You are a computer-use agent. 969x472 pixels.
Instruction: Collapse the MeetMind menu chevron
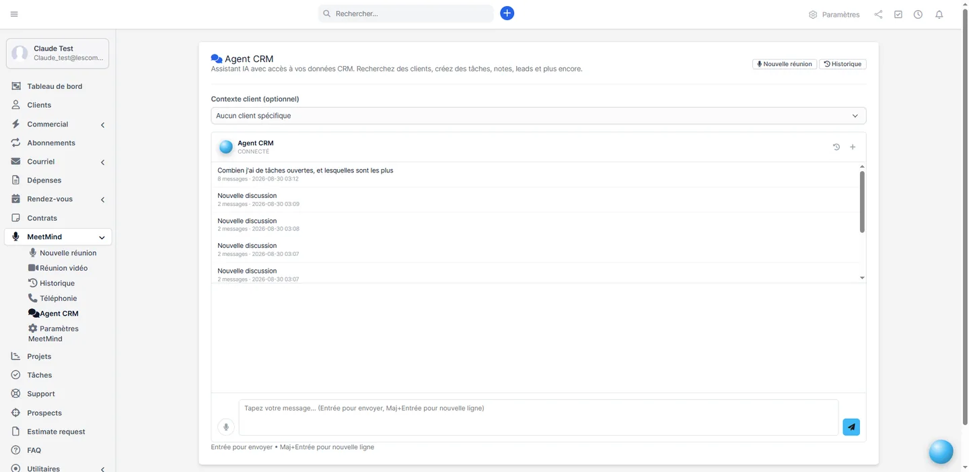point(102,237)
